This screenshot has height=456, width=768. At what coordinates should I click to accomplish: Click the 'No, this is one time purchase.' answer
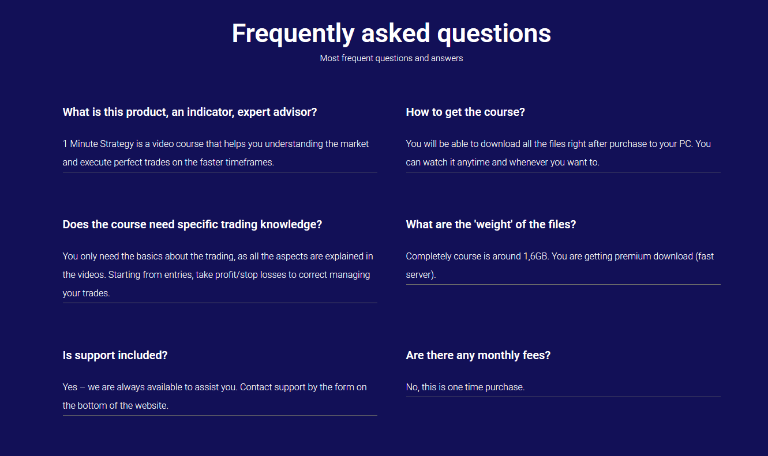465,387
